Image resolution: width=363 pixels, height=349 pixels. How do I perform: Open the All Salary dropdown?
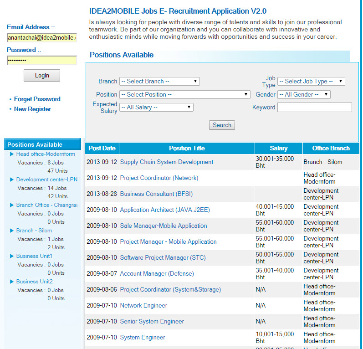click(x=156, y=107)
